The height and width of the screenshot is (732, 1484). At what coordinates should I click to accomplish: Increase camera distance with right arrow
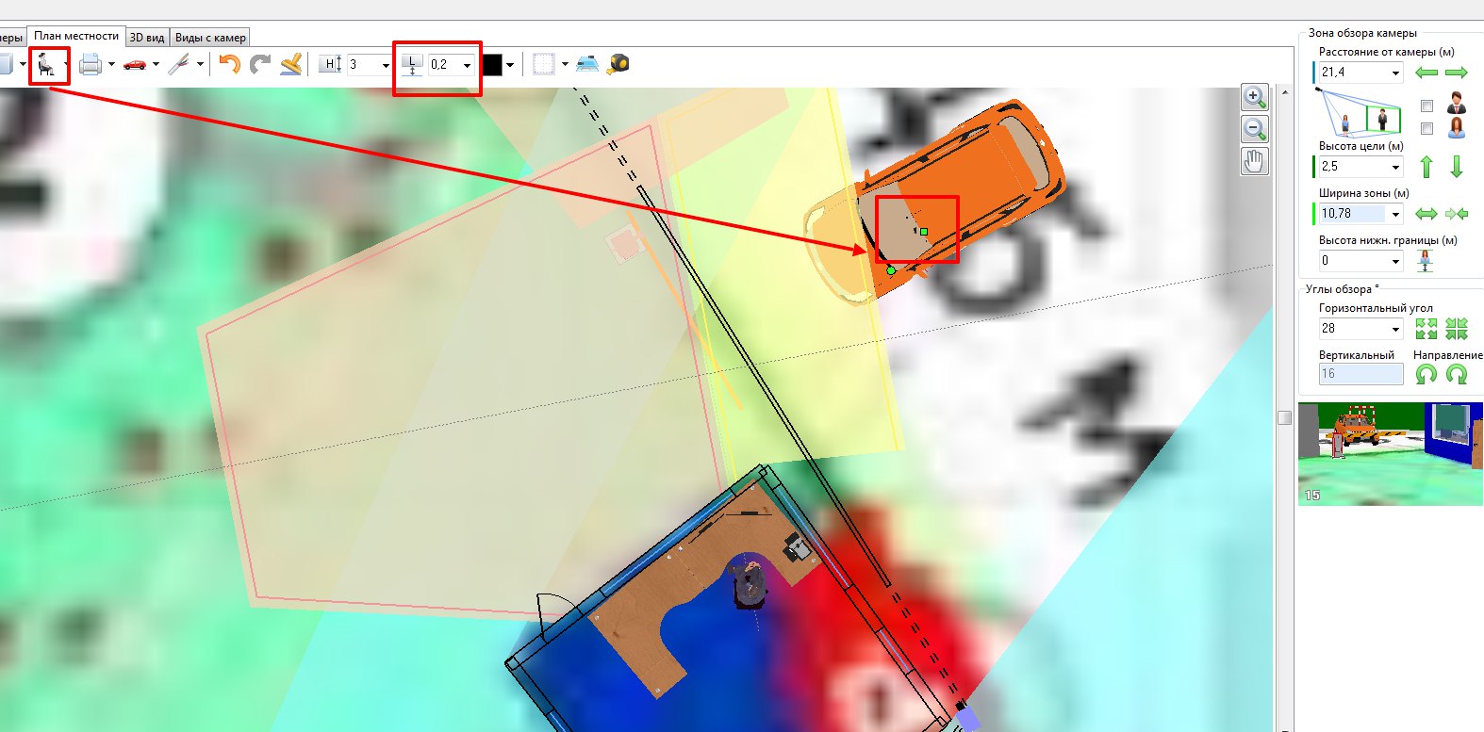1457,73
